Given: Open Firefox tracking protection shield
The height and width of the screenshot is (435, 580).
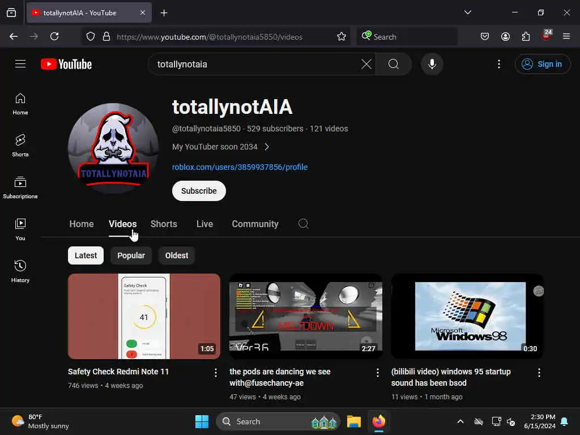Looking at the screenshot, I should 91,37.
